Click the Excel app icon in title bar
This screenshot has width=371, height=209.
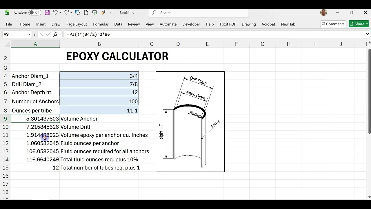click(x=7, y=12)
